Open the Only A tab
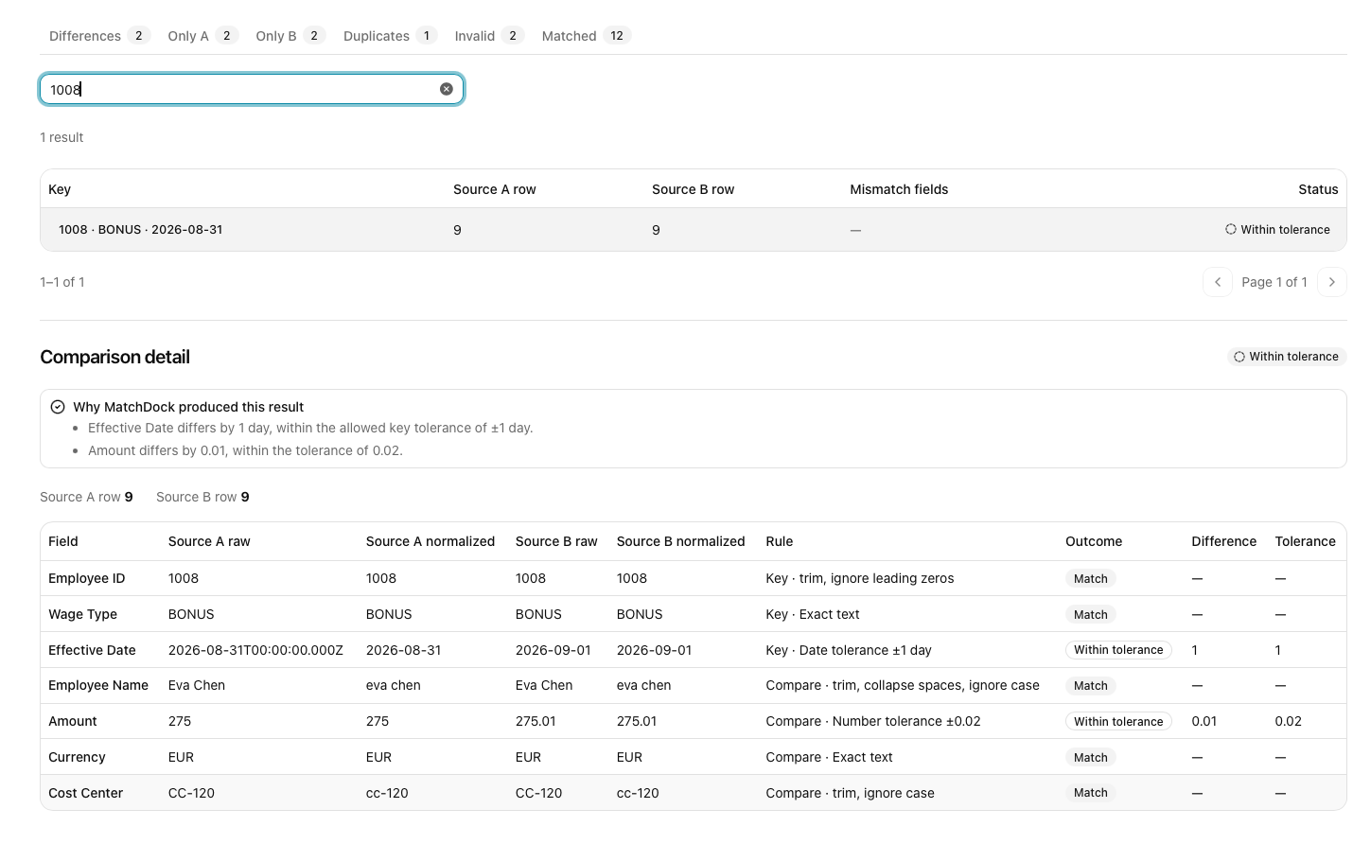This screenshot has height=844, width=1353. pyautogui.click(x=202, y=36)
